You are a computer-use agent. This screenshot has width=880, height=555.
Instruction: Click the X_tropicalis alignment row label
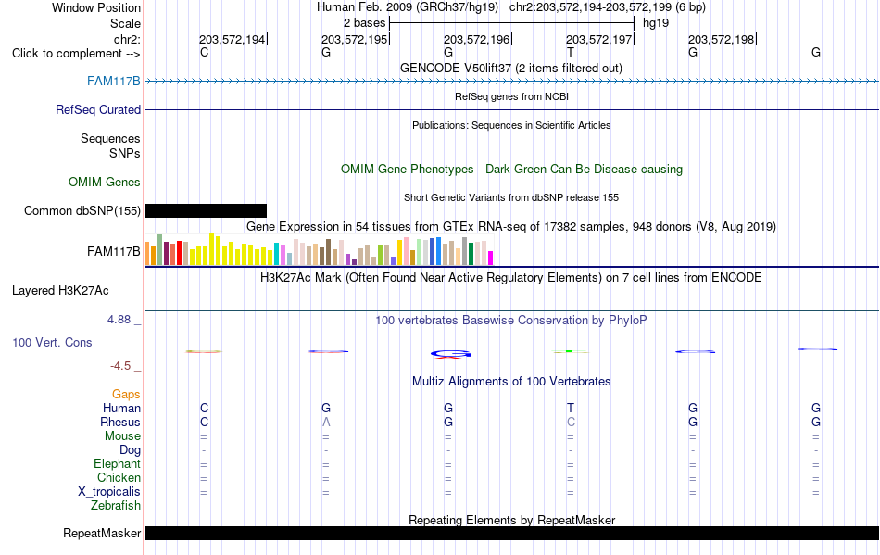(x=109, y=492)
